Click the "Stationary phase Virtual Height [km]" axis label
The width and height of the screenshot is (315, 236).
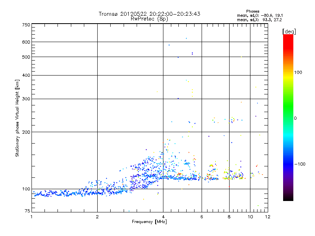tap(17, 118)
